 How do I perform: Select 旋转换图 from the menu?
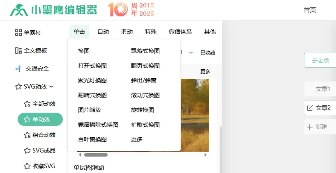coord(143,110)
